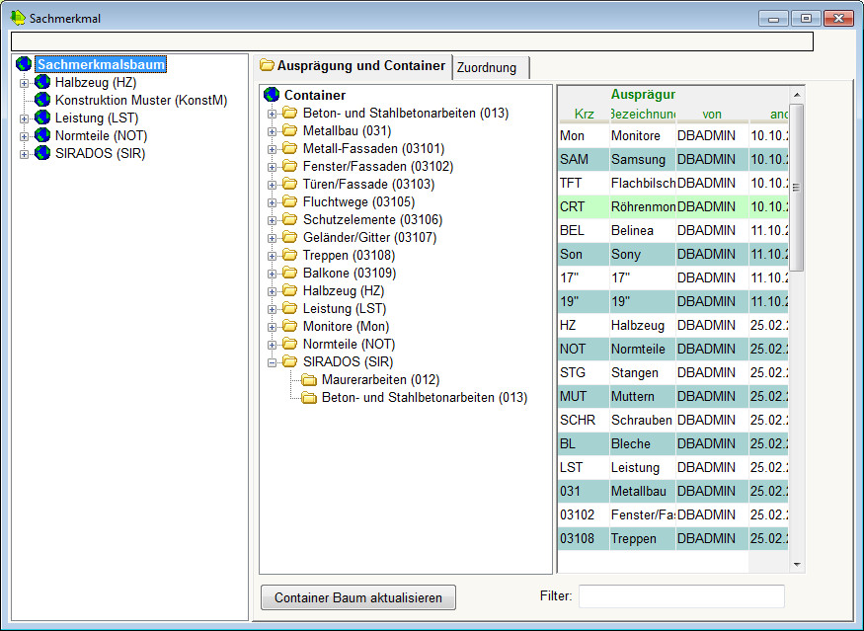Click the globe icon of SIRADOS (SIR) in left tree

pos(42,153)
